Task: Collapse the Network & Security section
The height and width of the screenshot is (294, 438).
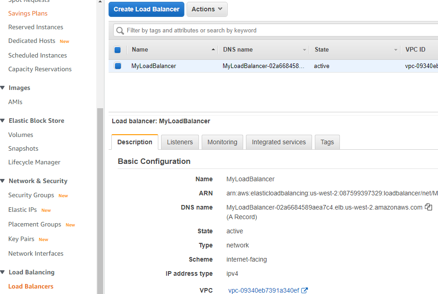Action: (x=3, y=181)
